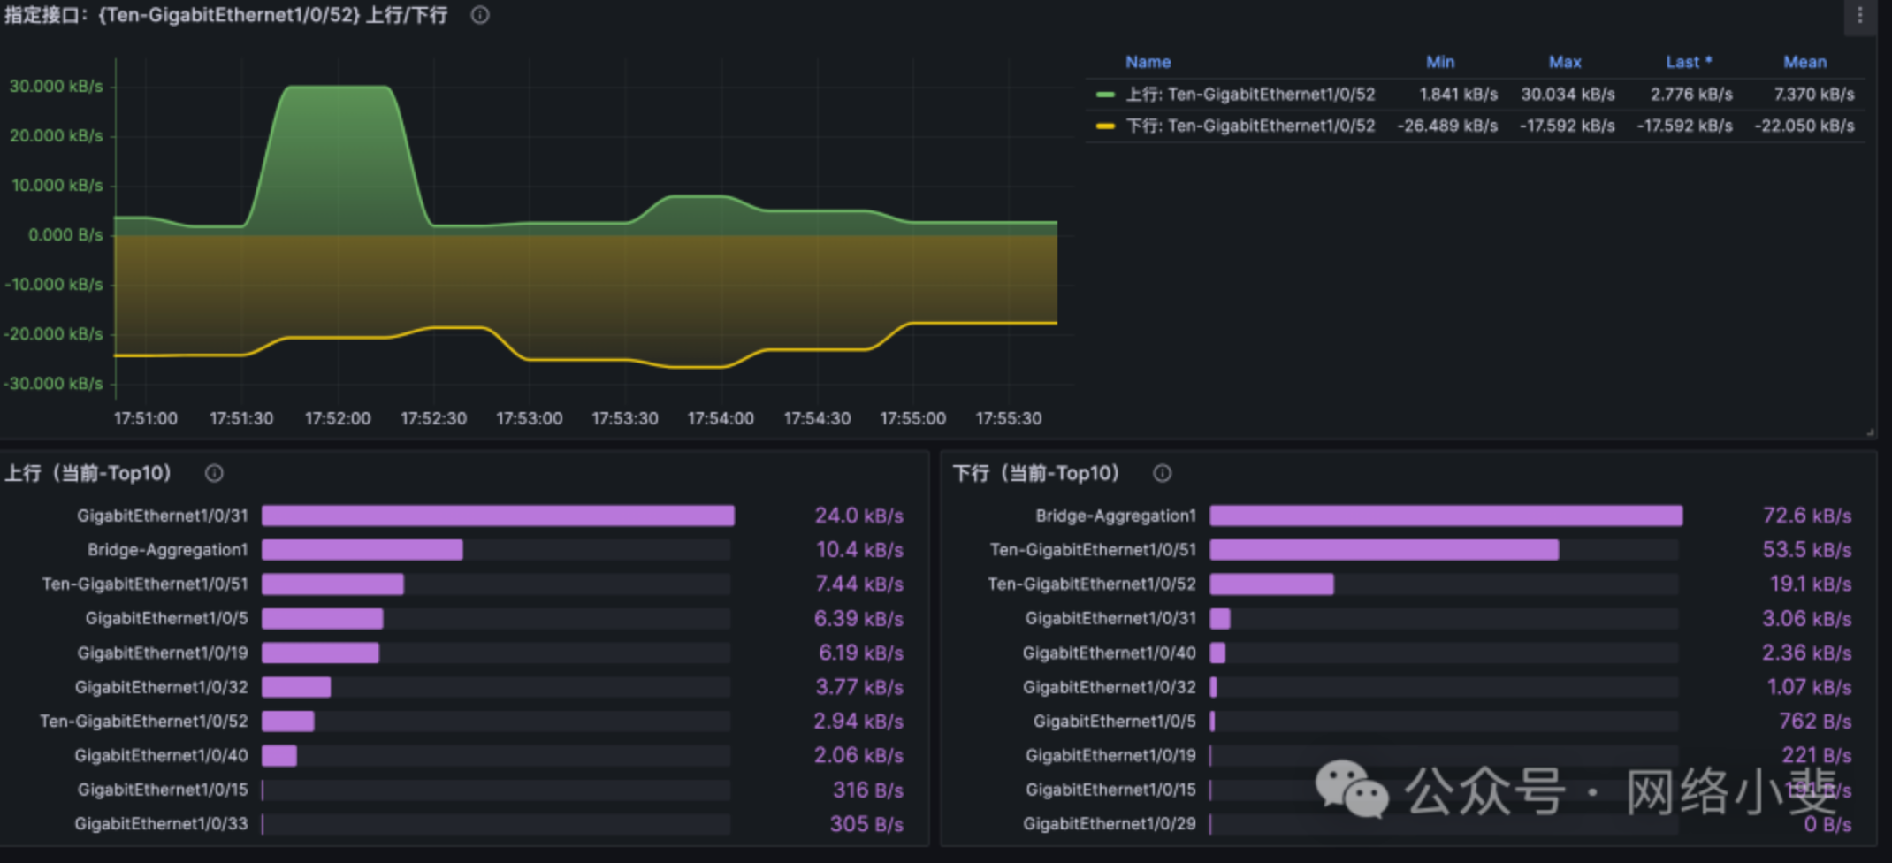Click the 2.94 kB/s value
This screenshot has height=863, width=1892.
coord(858,722)
